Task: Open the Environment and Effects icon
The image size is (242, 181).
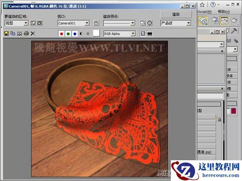Action: [150, 23]
